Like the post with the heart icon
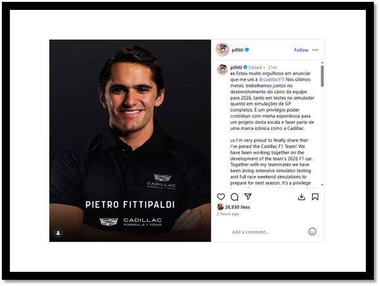 tap(220, 197)
